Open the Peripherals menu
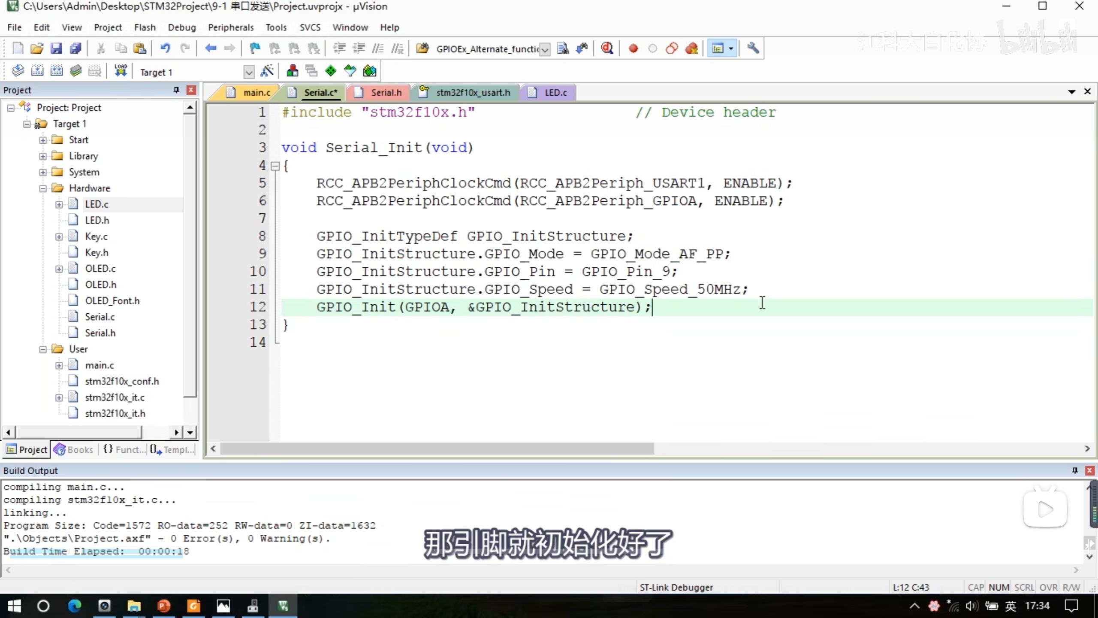 coord(231,27)
